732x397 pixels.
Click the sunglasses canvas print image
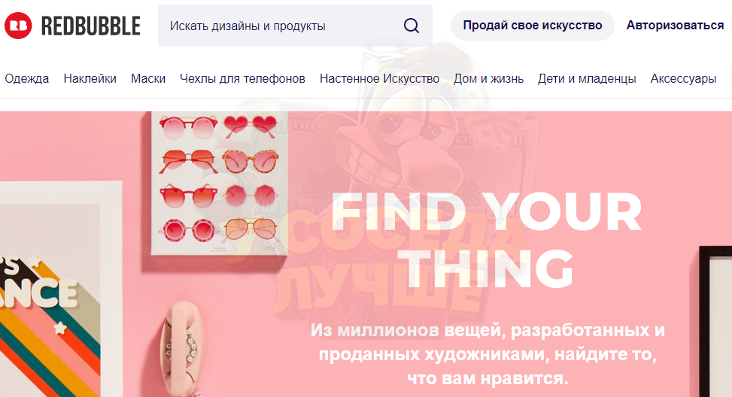220,183
